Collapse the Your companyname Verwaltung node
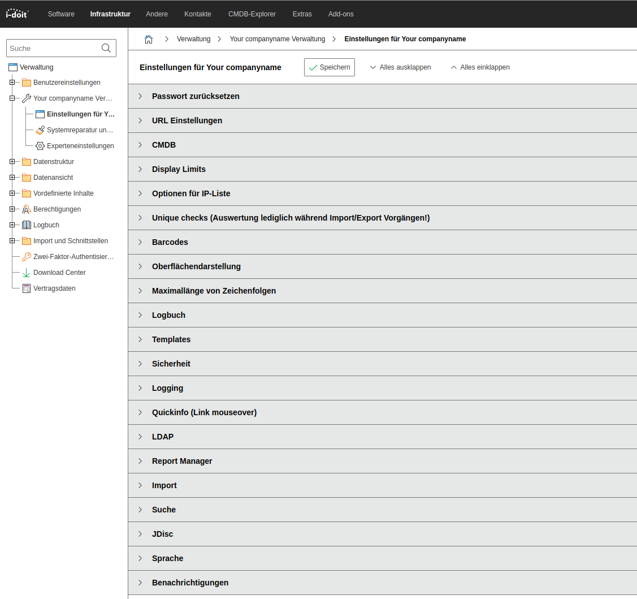Screen dimensions: 637x599 [12, 98]
